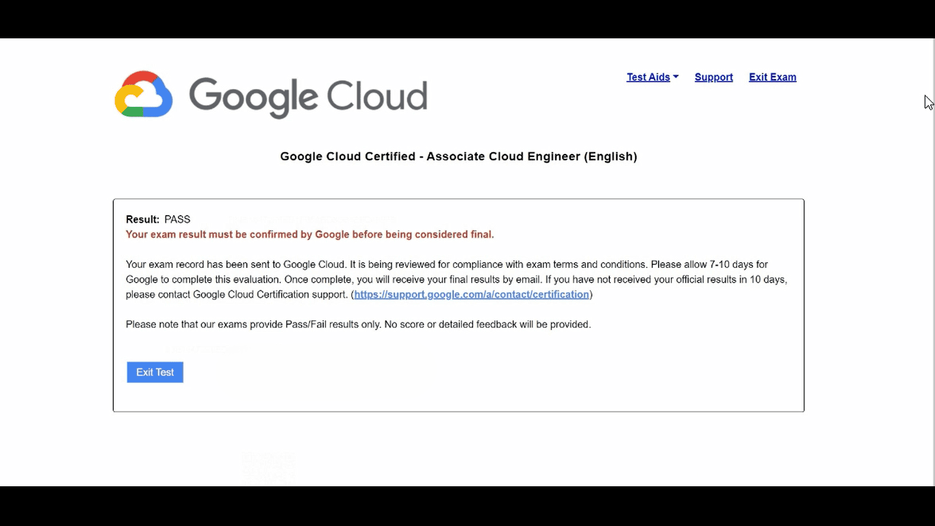The image size is (935, 526).
Task: Click the bold "Result:" label
Action: click(142, 220)
